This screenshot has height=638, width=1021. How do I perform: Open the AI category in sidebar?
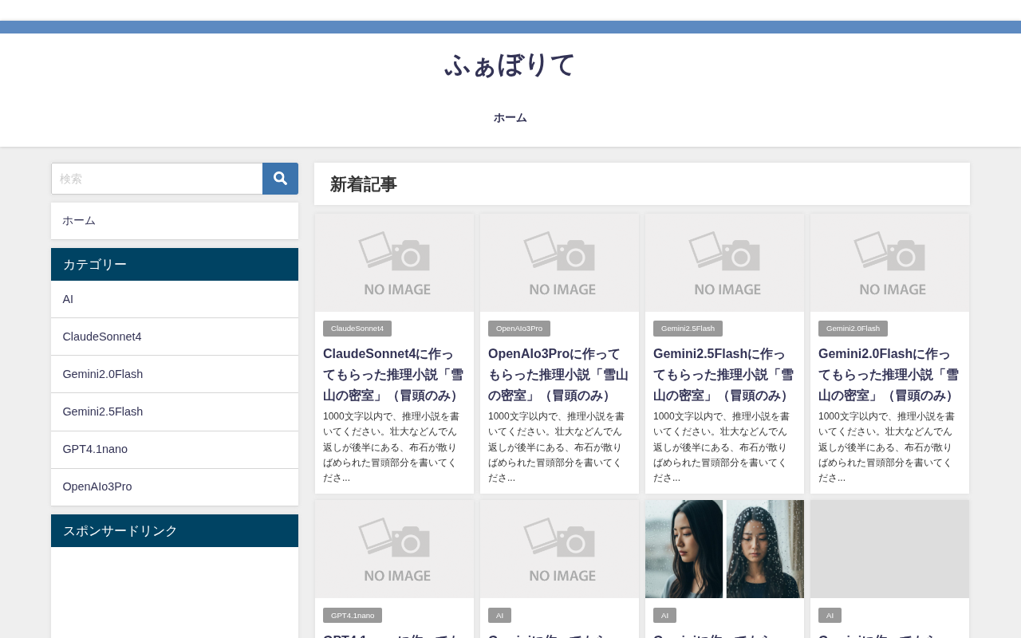(175, 299)
